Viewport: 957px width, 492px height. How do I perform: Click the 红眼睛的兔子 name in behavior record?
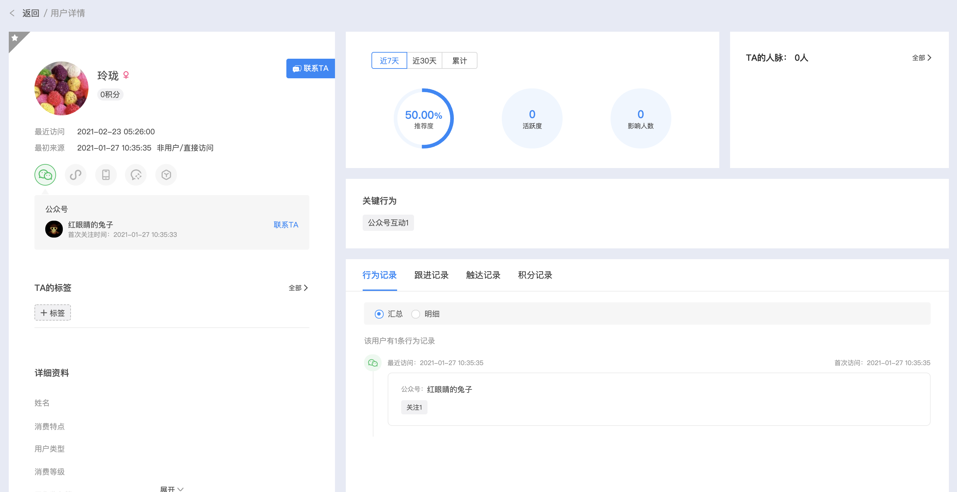[449, 389]
